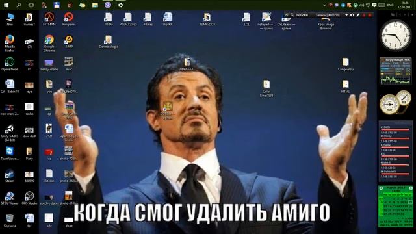Open the Neo computer icon
Image resolution: width=416 pixels, height=234 pixels.
tap(10, 19)
